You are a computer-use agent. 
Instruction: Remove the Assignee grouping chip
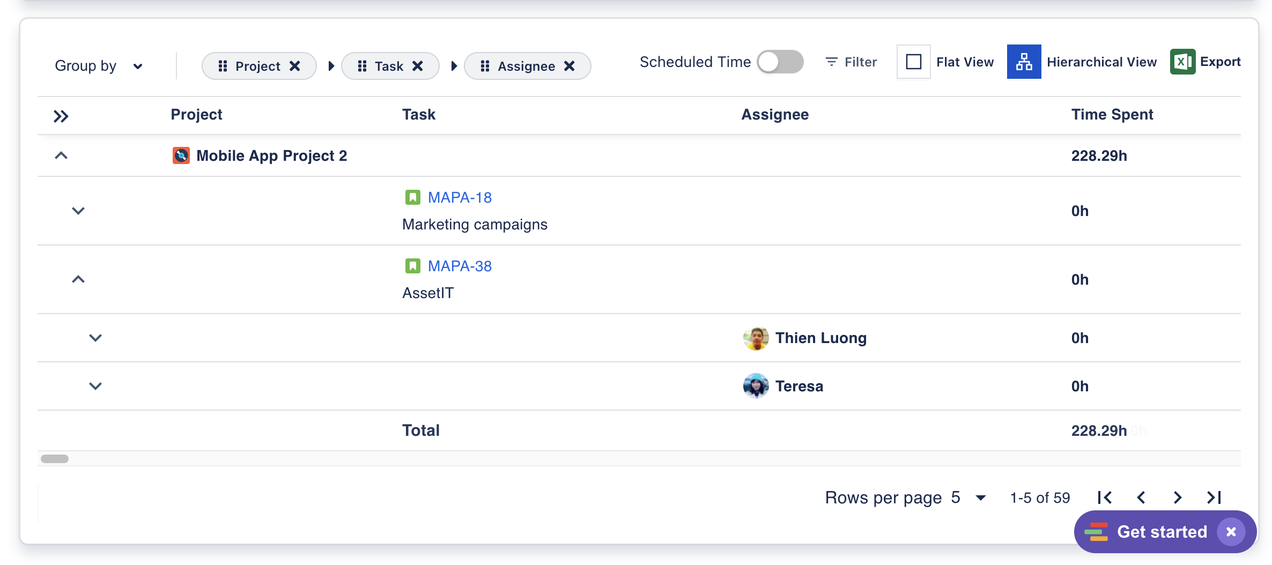570,66
